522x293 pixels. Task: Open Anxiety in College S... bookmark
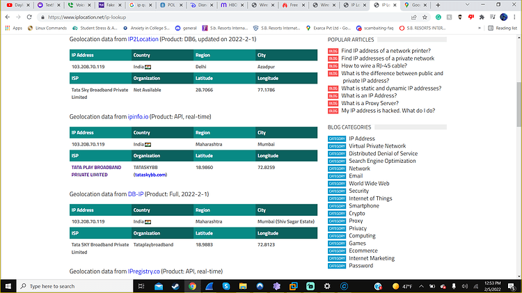146,29
